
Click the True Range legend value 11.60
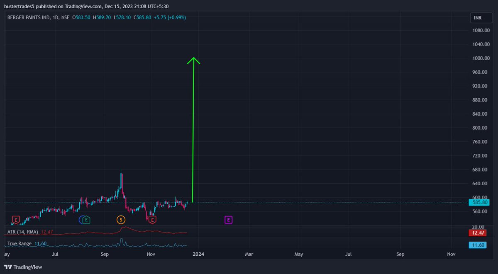click(40, 243)
